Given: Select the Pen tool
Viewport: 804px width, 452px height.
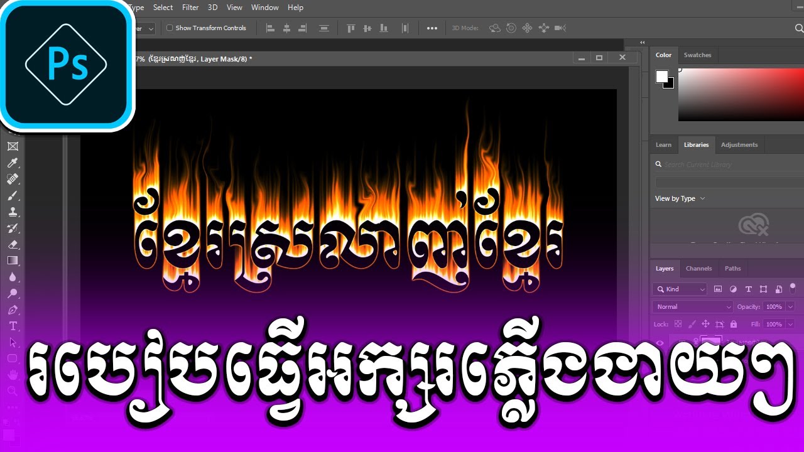Looking at the screenshot, I should coord(13,309).
